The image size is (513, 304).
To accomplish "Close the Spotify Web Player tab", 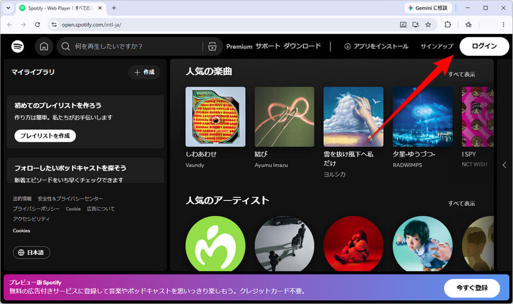I will [x=100, y=8].
